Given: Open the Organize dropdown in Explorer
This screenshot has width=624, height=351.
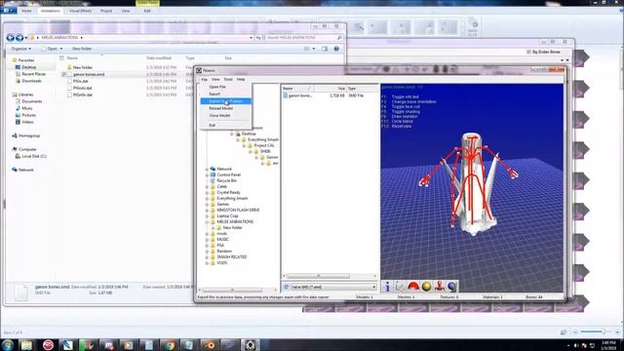Looking at the screenshot, I should click(21, 49).
